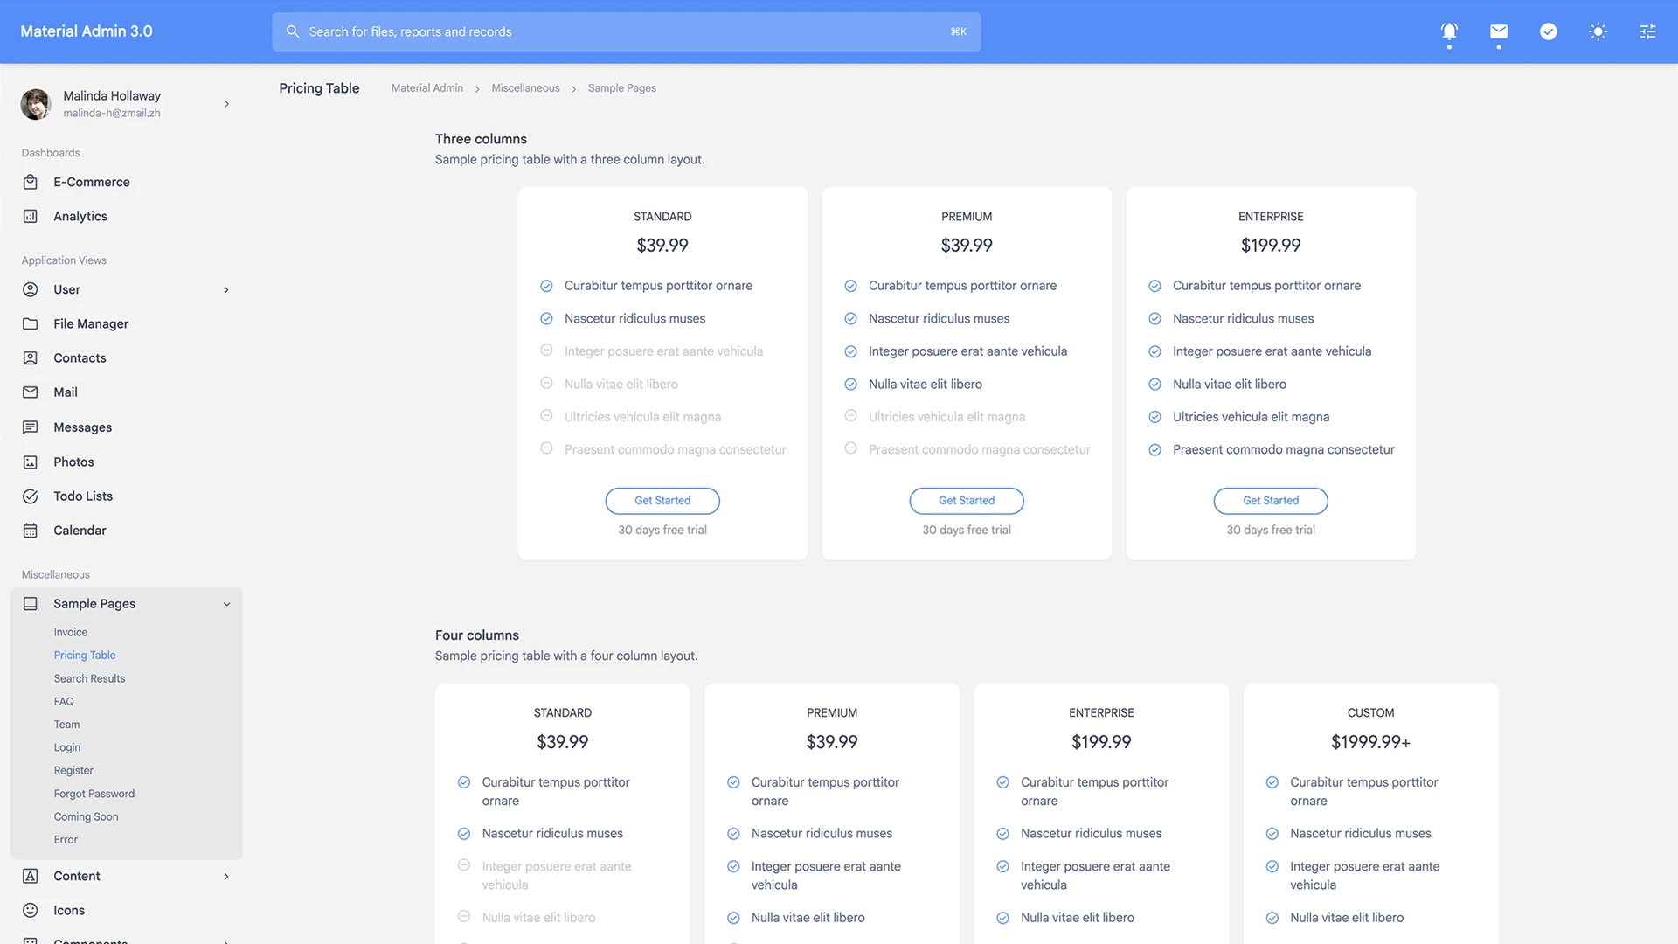1678x944 pixels.
Task: Click Get Started on Enterprise plan
Action: tap(1271, 501)
